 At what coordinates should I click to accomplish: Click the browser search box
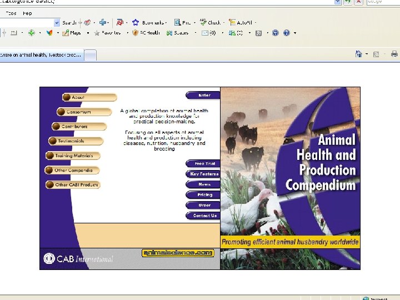383,2
